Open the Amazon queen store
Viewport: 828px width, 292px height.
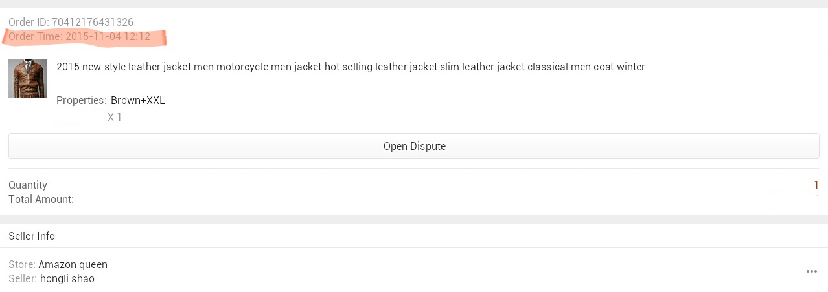pyautogui.click(x=73, y=265)
